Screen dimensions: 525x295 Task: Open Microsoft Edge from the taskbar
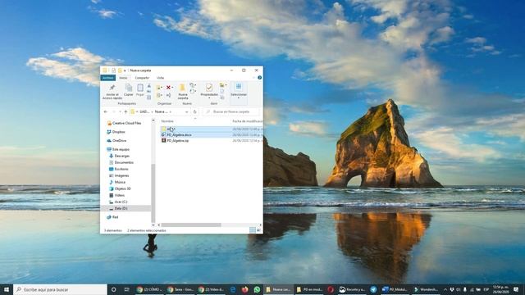tap(233, 289)
